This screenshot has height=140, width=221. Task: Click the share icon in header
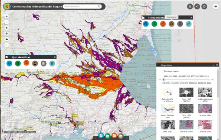(197, 6)
